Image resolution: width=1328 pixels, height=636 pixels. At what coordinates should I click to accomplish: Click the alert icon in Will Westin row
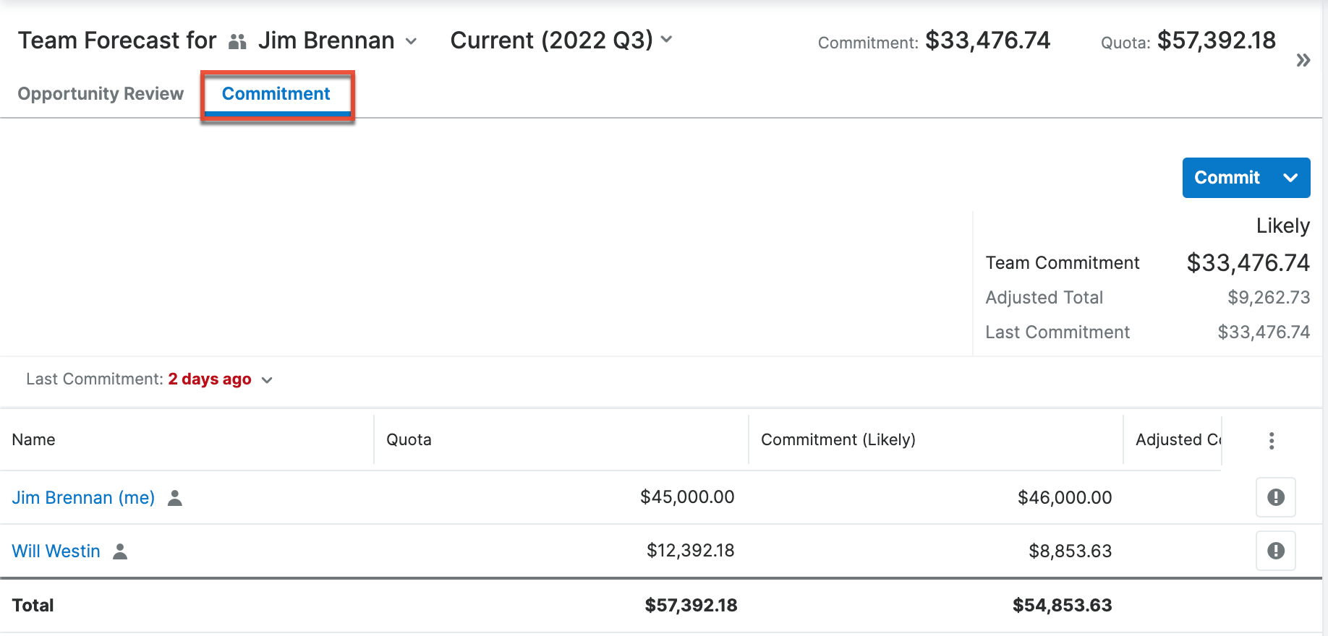1275,551
